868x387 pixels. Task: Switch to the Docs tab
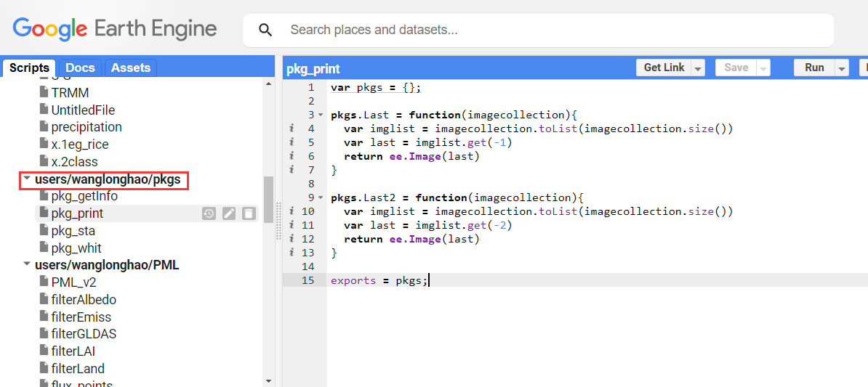[80, 68]
